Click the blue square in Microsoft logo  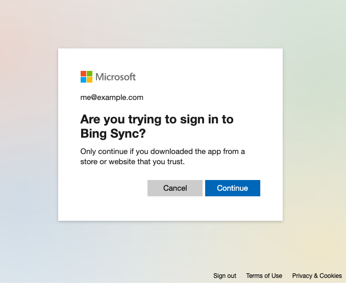point(84,80)
